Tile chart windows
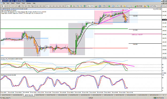 (84, 6)
